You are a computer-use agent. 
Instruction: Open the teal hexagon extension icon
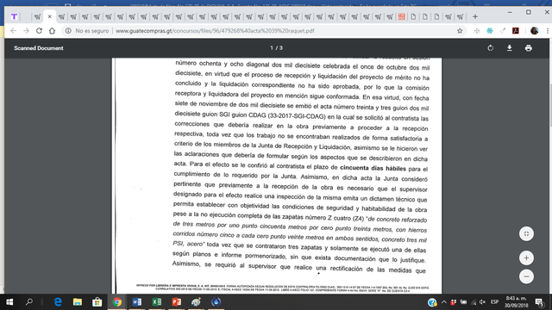pyautogui.click(x=490, y=31)
